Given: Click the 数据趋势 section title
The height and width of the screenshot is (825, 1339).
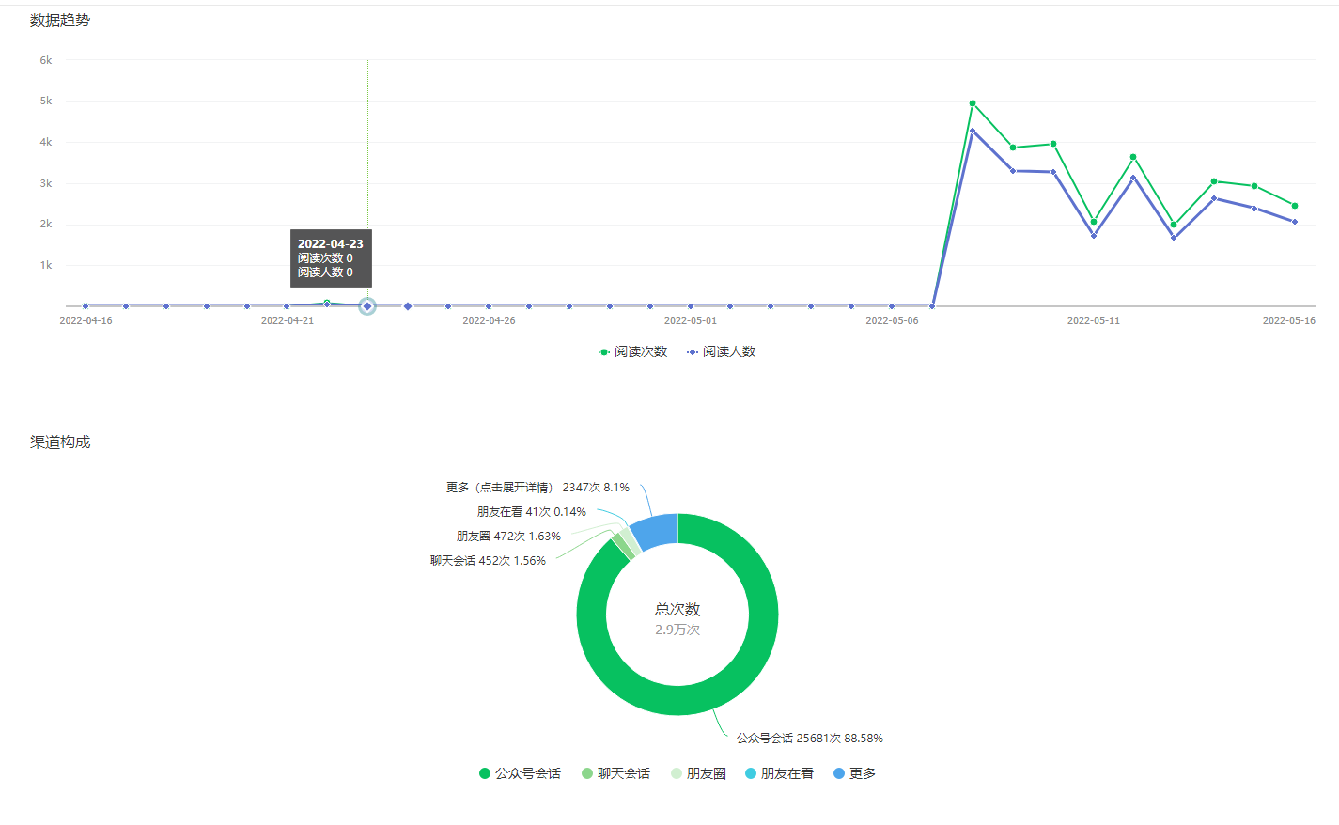Looking at the screenshot, I should pos(60,21).
